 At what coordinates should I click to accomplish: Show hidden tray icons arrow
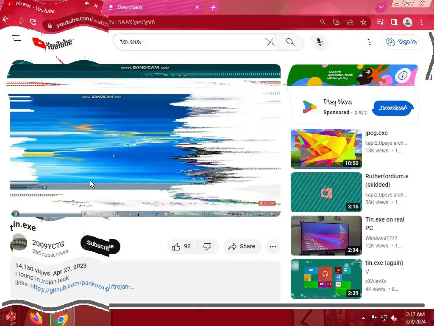[x=363, y=318]
